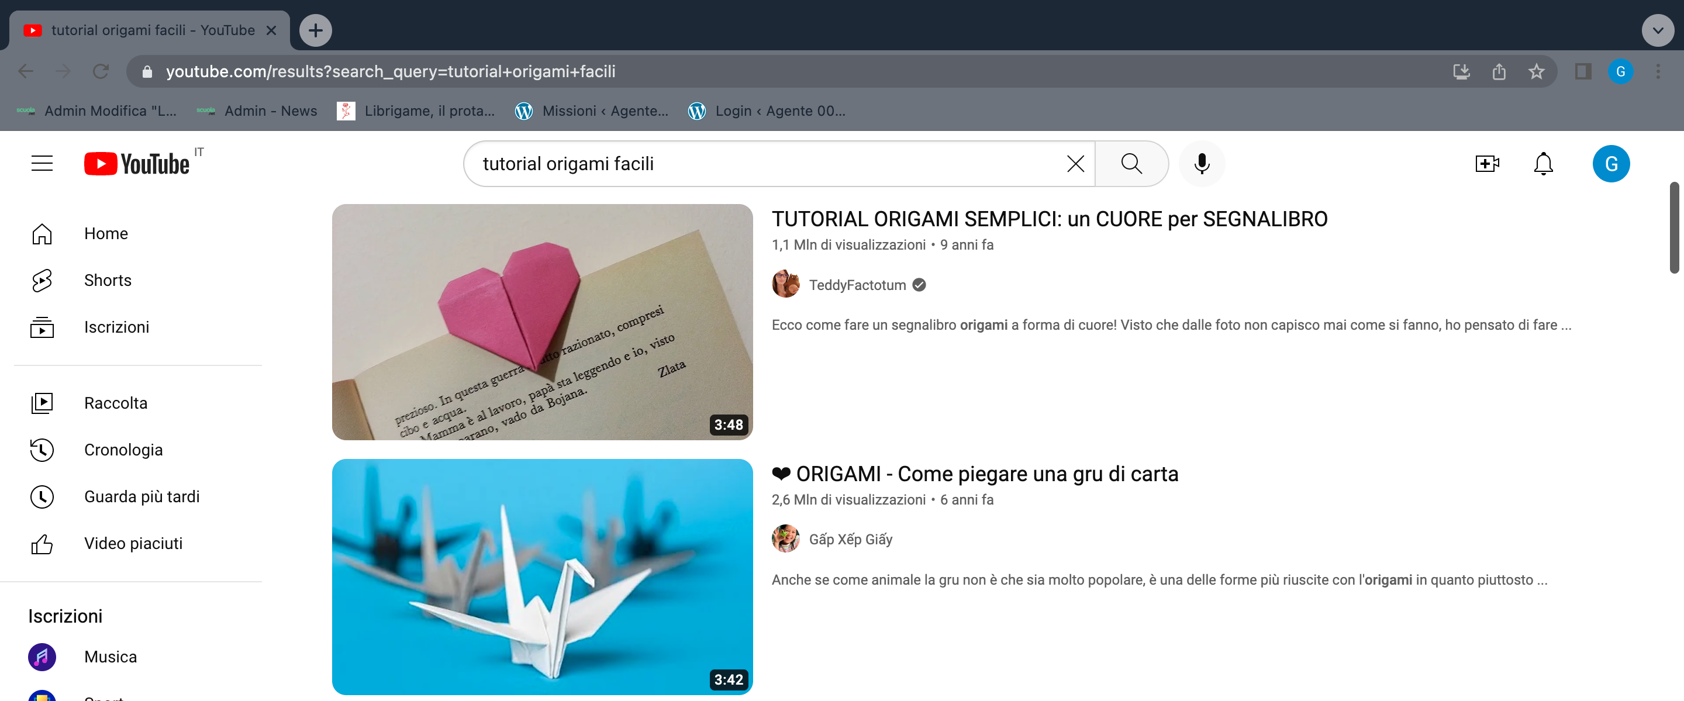Visit the Gấp Xếp Giấy channel name
The image size is (1684, 701).
851,540
